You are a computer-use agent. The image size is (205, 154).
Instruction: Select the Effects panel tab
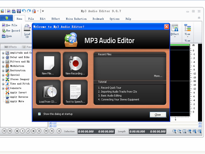click(11, 47)
